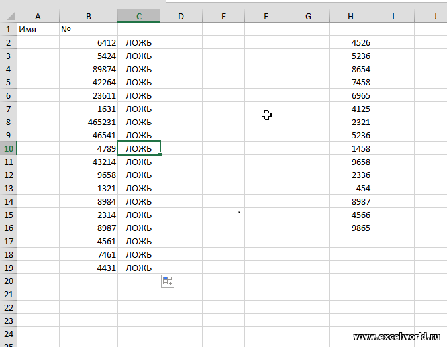The image size is (447, 347).
Task: Click cell with value 7458
Action: 350,82
